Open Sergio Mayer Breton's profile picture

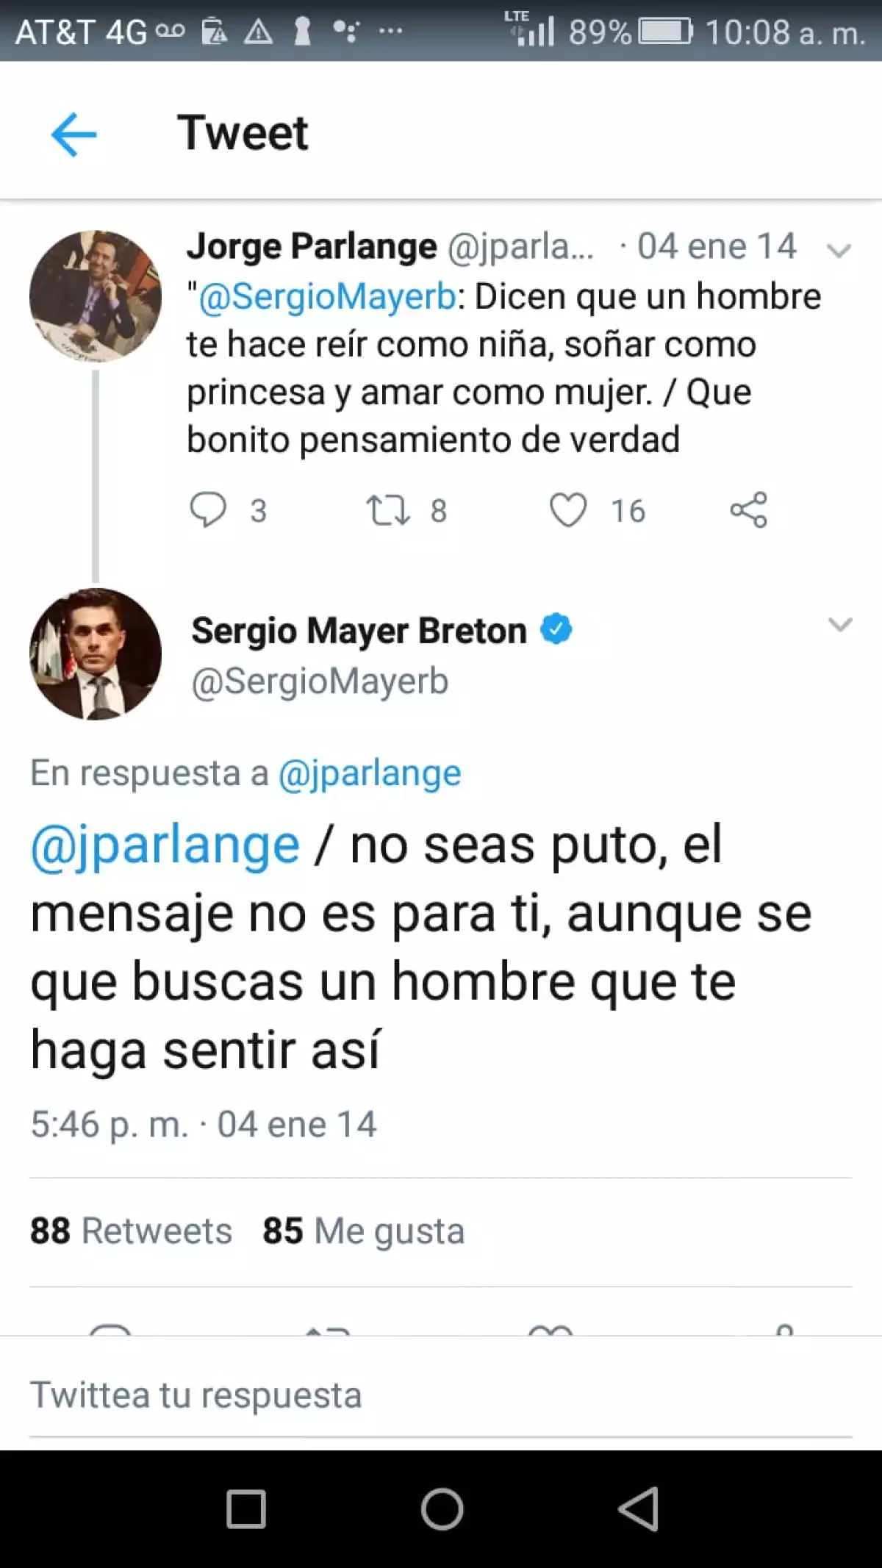[96, 654]
